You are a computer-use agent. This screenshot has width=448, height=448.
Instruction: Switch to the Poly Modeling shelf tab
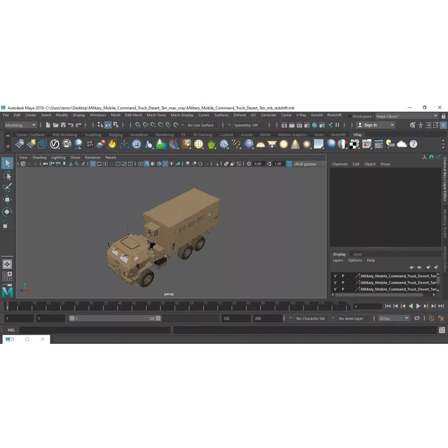pyautogui.click(x=65, y=134)
